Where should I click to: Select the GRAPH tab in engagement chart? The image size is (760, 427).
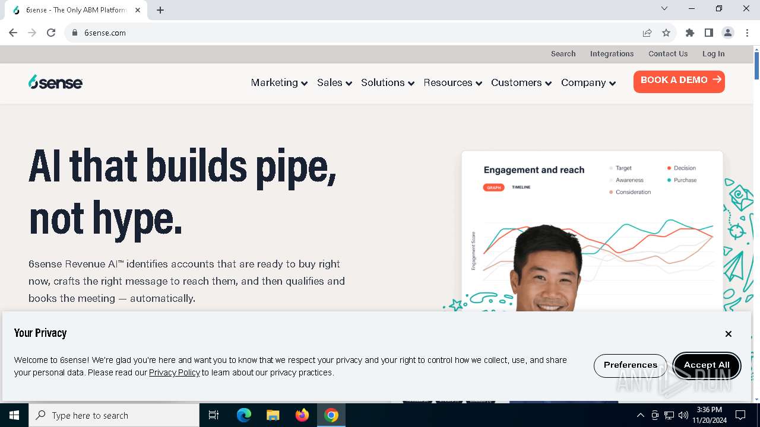click(494, 187)
